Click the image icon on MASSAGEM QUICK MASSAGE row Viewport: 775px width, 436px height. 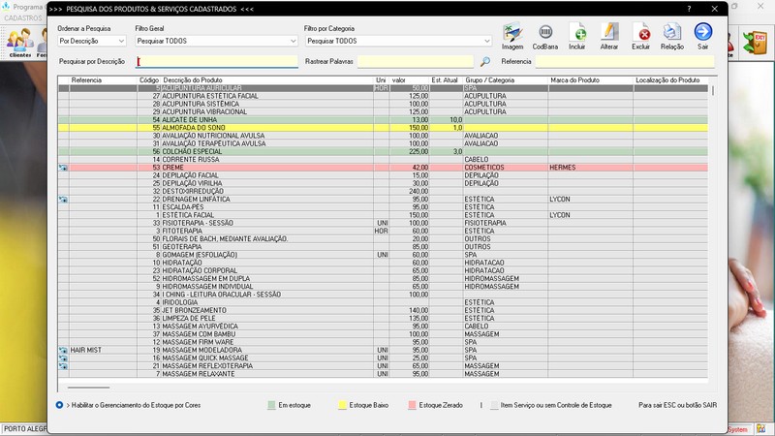[x=63, y=358]
